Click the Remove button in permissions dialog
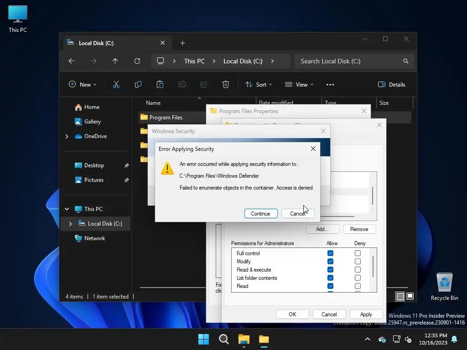 [359, 229]
